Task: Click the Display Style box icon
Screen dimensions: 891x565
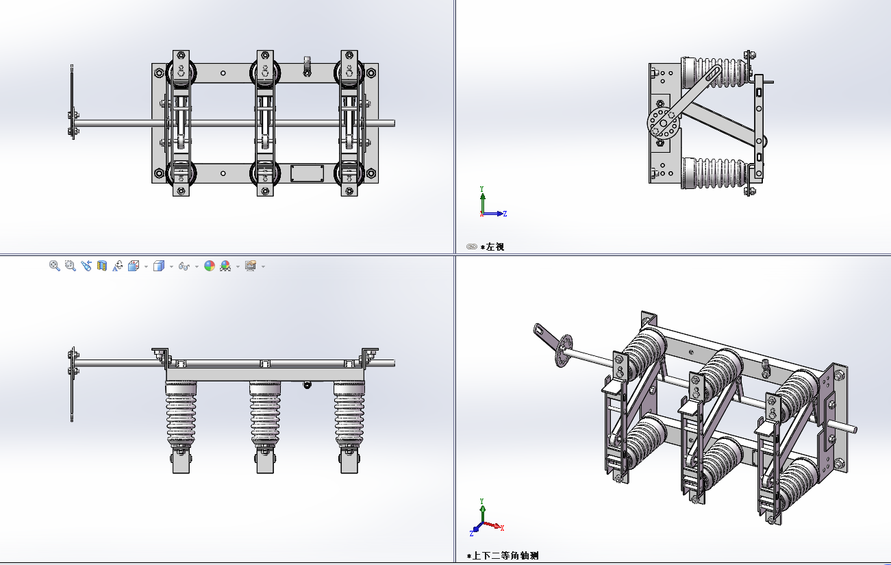Action: (x=159, y=266)
